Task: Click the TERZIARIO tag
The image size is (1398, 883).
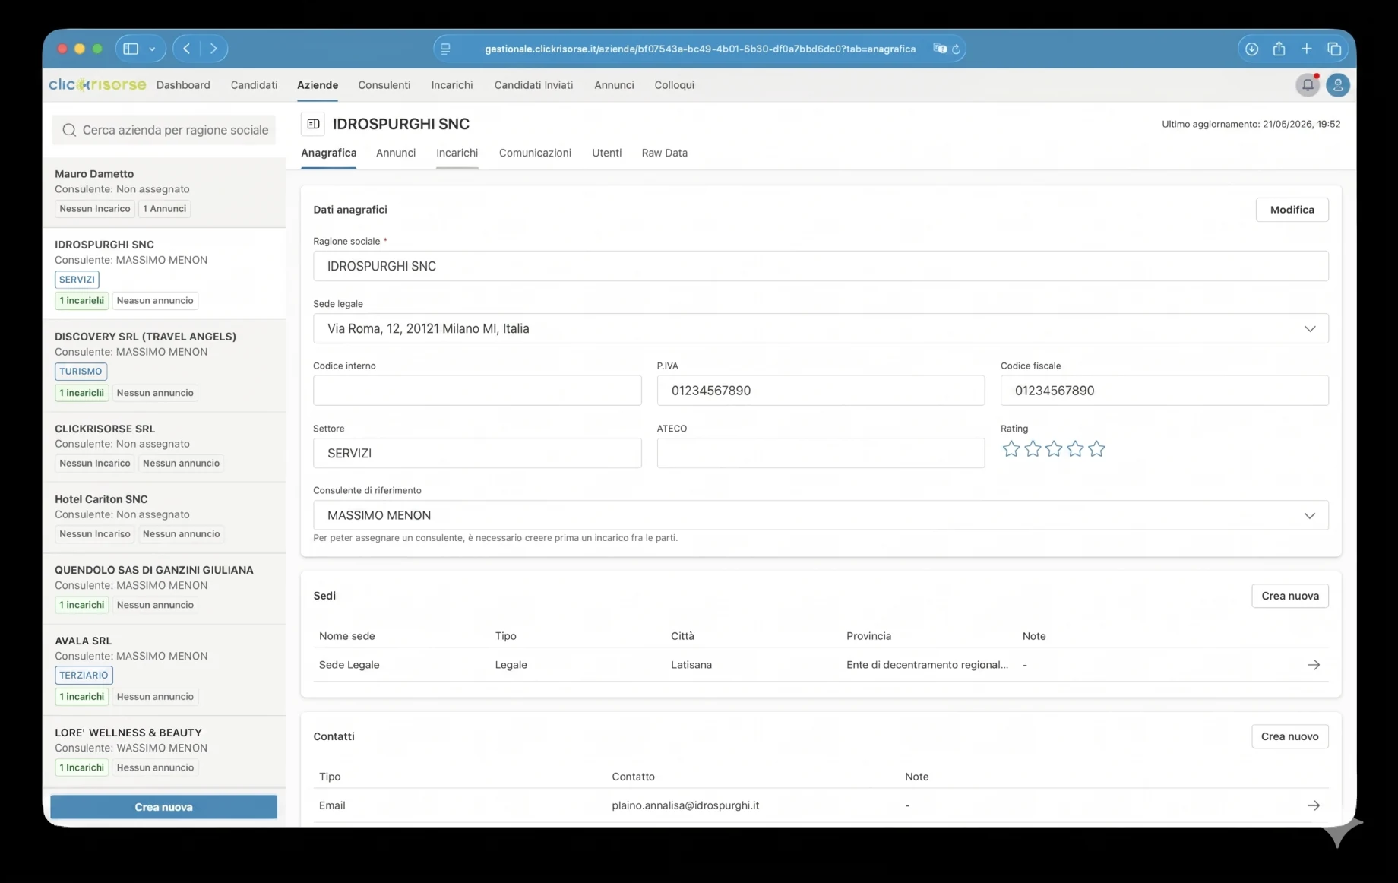Action: click(84, 676)
